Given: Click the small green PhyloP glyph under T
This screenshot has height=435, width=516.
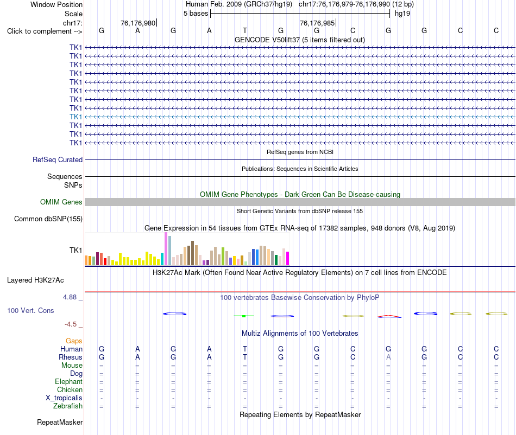Looking at the screenshot, I should [x=244, y=316].
